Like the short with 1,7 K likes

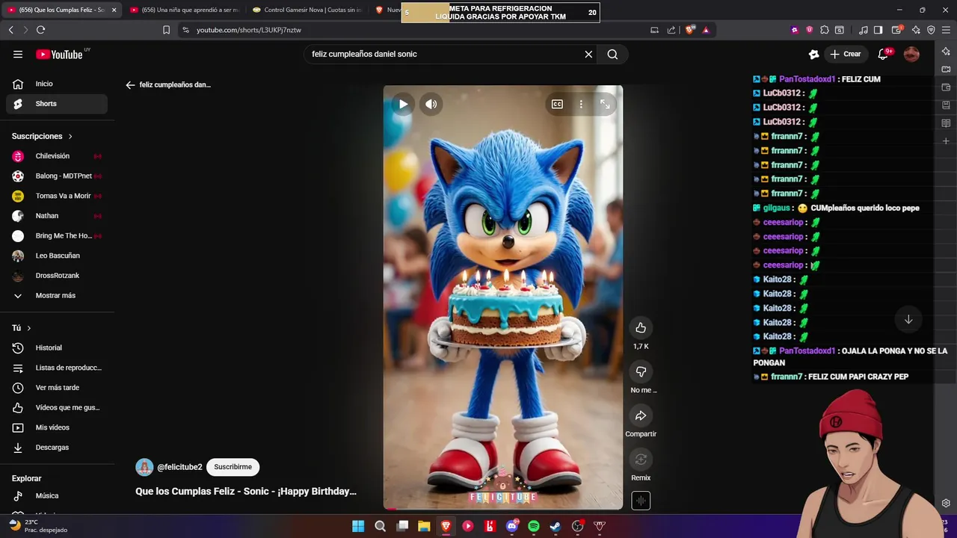click(641, 328)
